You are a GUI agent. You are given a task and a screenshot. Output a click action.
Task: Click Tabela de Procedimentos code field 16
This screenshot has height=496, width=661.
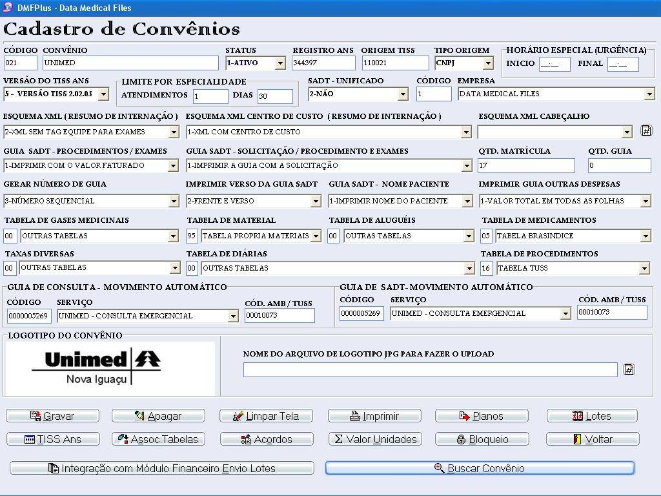(485, 268)
